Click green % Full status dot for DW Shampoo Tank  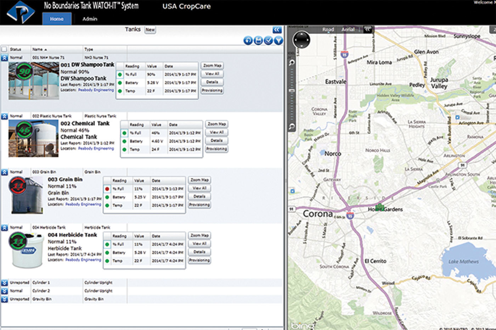pos(120,74)
